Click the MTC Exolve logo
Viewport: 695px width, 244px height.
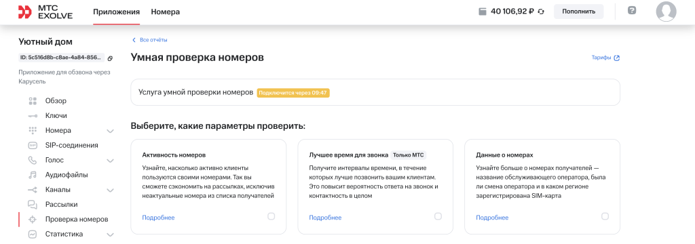[45, 12]
